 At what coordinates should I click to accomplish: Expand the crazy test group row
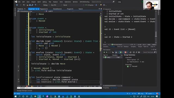pyautogui.click(x=104, y=57)
